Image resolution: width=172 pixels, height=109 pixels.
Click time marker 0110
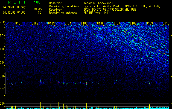[166, 23]
